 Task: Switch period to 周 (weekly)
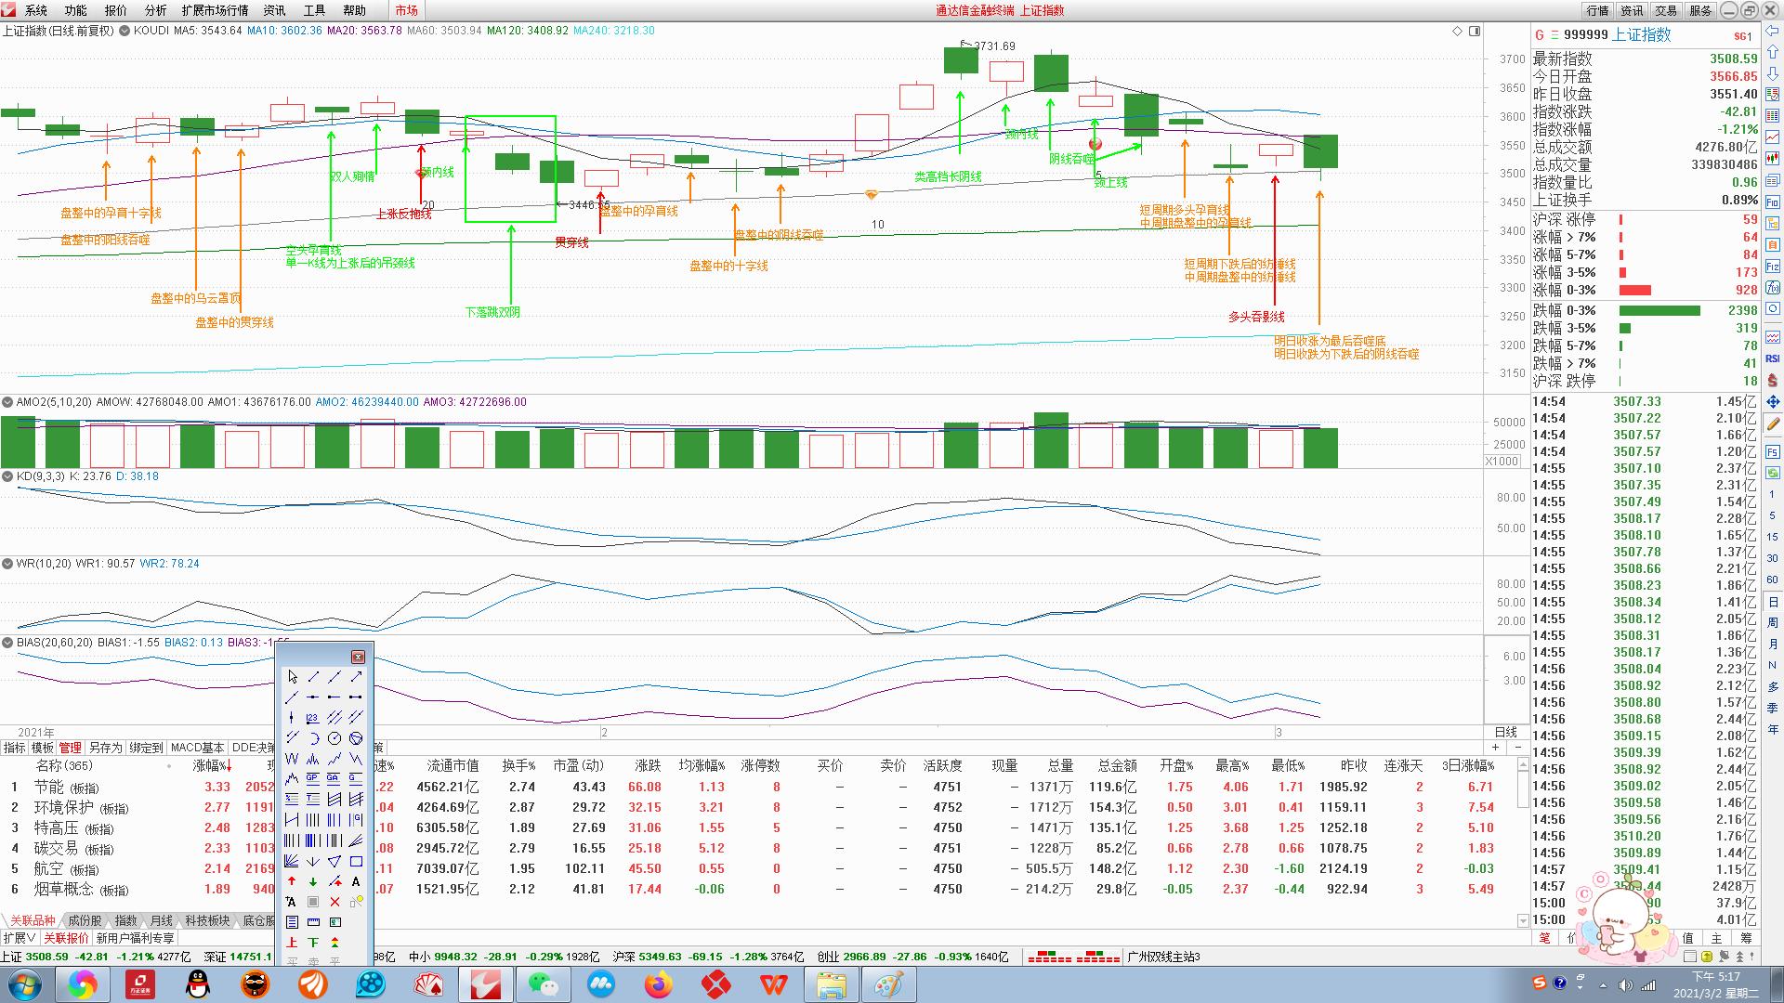pyautogui.click(x=1773, y=623)
